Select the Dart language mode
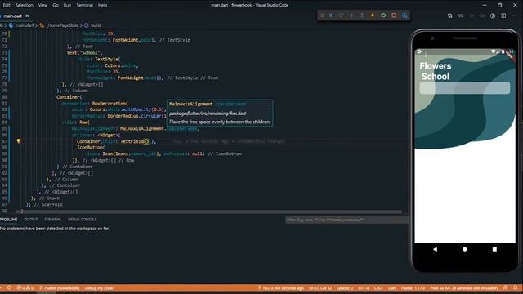The image size is (523, 294). (392, 288)
